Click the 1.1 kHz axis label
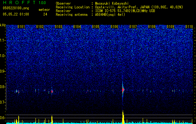Image resolution: width=196 pixels, height=124 pixels. click(x=3, y=40)
